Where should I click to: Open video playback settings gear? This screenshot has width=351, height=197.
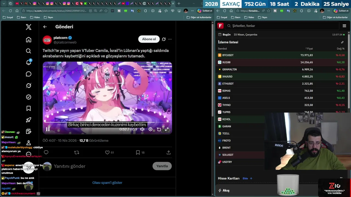[150, 129]
